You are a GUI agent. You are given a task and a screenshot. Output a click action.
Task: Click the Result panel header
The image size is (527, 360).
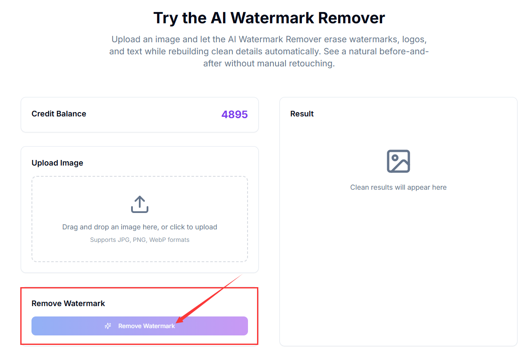click(301, 113)
